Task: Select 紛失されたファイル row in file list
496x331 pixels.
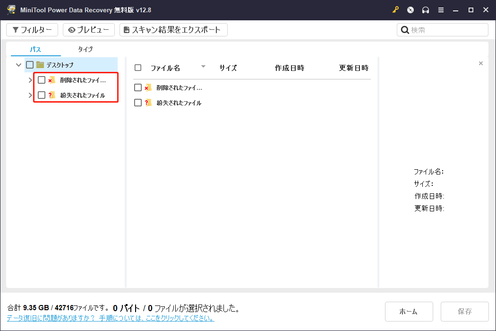Action: (252, 103)
